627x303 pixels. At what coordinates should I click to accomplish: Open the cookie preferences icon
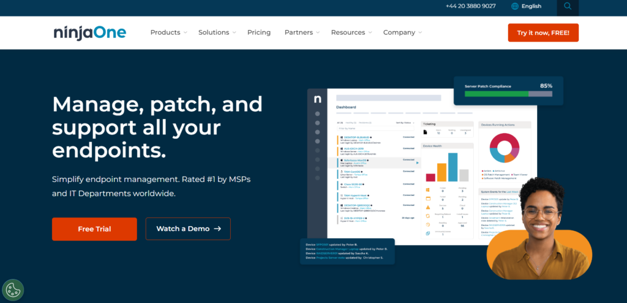tap(13, 290)
